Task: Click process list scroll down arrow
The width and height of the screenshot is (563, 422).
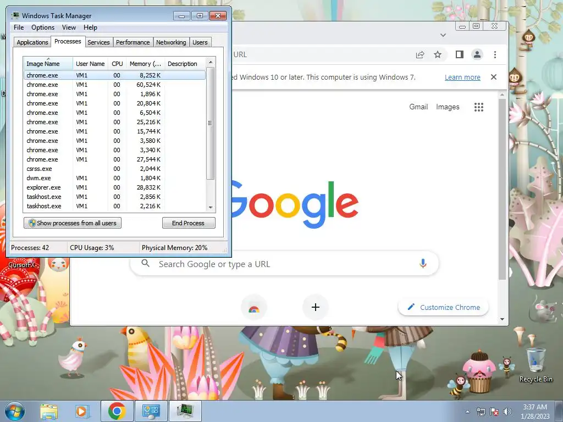Action: point(211,207)
